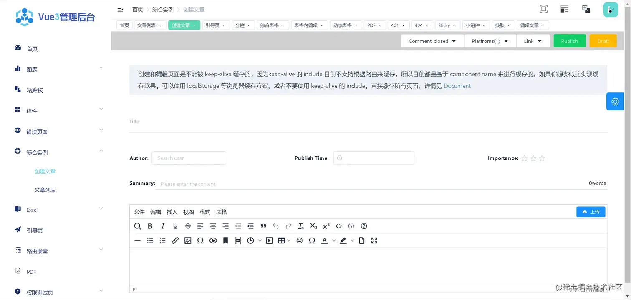Image resolution: width=631 pixels, height=300 pixels.
Task: Open the background highlight color picker
Action: point(352,240)
